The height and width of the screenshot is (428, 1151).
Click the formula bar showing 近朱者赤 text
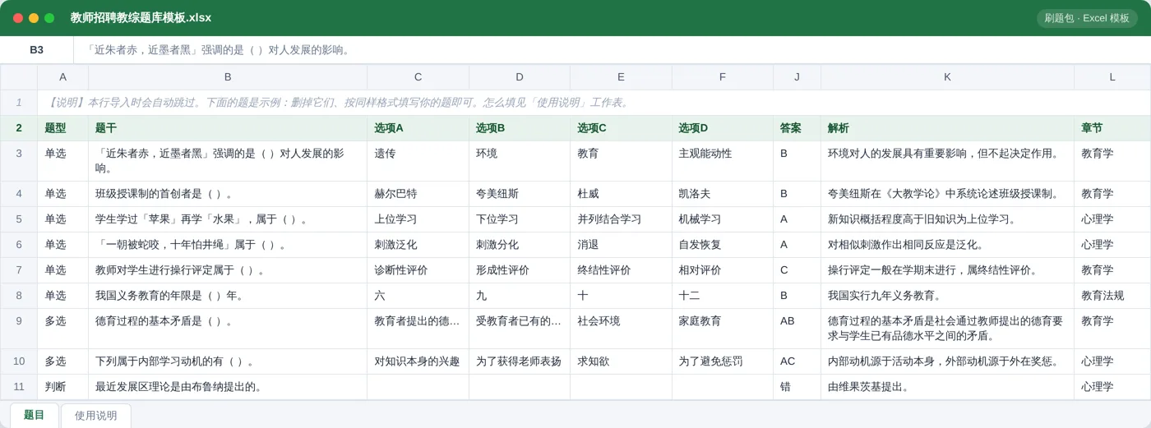click(612, 49)
